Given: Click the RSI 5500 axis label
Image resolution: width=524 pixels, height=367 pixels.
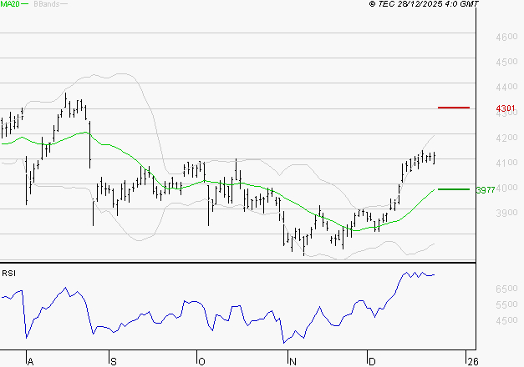Looking at the screenshot, I should click(x=506, y=304).
